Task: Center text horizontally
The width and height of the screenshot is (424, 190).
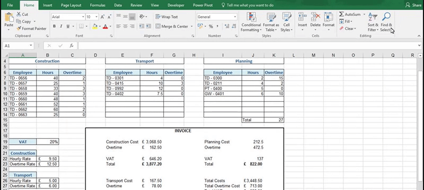Action: click(x=125, y=26)
